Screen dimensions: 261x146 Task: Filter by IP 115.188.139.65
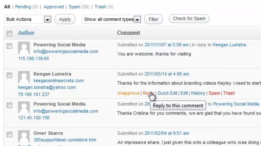[33, 58]
